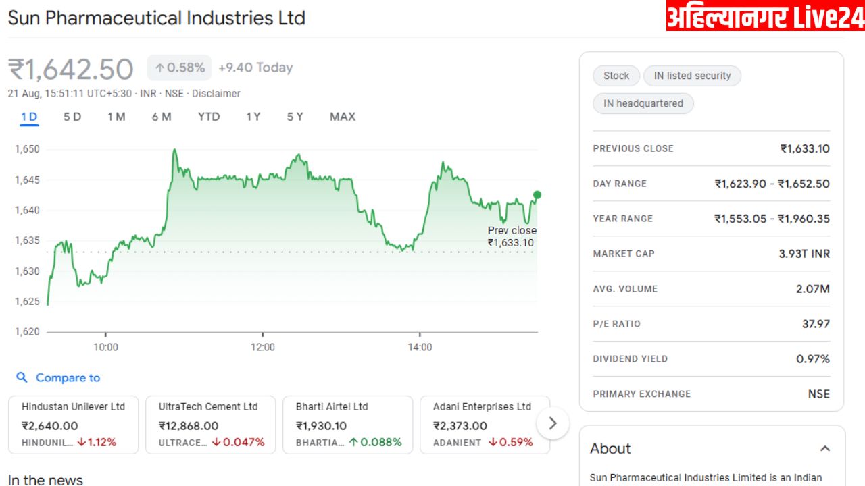Click the 12:00 time axis label
865x486 pixels.
(x=263, y=347)
